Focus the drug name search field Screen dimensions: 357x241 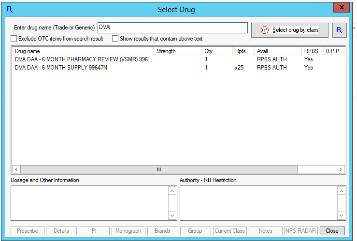[172, 28]
